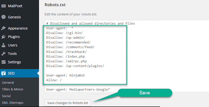The image size is (209, 107).
Task: Click the 'Disallow: /recommended/' line
Action: (68, 42)
